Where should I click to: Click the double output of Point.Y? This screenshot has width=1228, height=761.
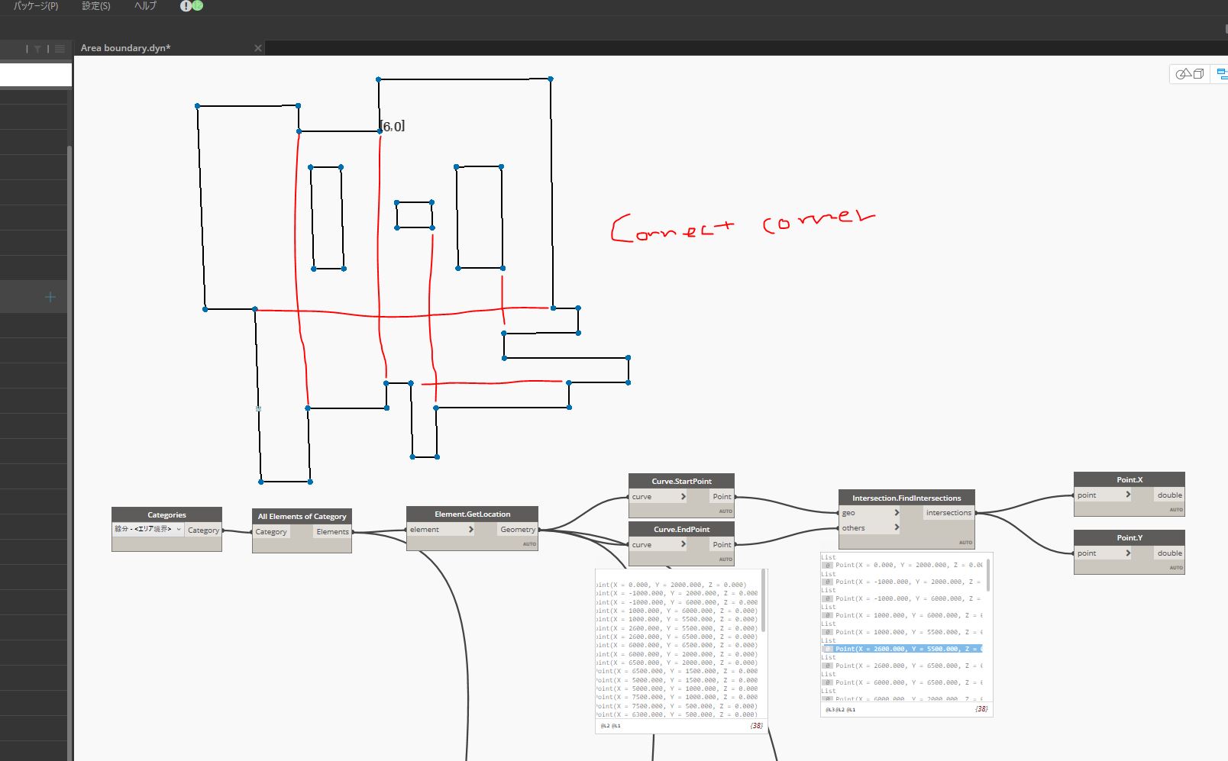(x=1169, y=553)
